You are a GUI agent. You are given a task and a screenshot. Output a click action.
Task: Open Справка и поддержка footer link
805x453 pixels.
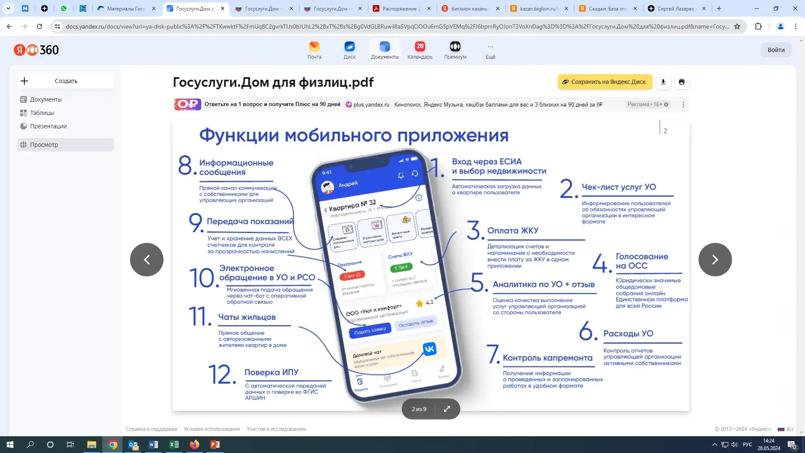(151, 429)
